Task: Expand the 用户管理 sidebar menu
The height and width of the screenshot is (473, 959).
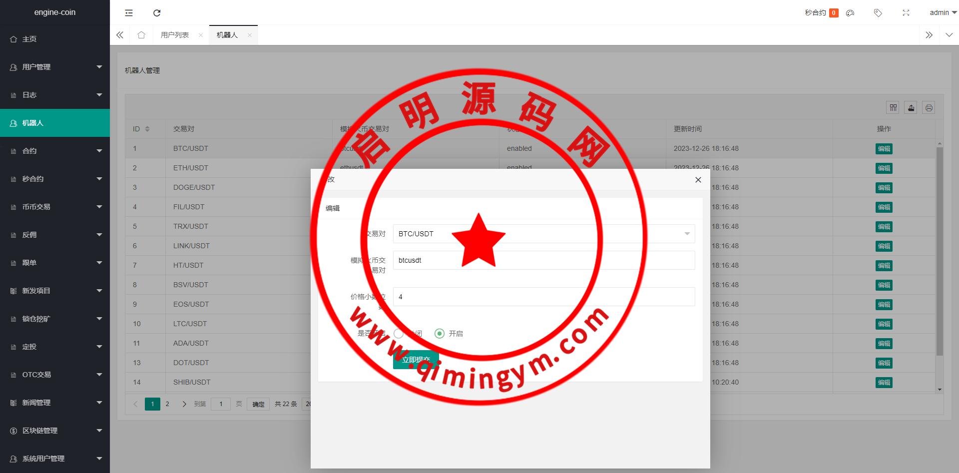Action: click(x=55, y=67)
